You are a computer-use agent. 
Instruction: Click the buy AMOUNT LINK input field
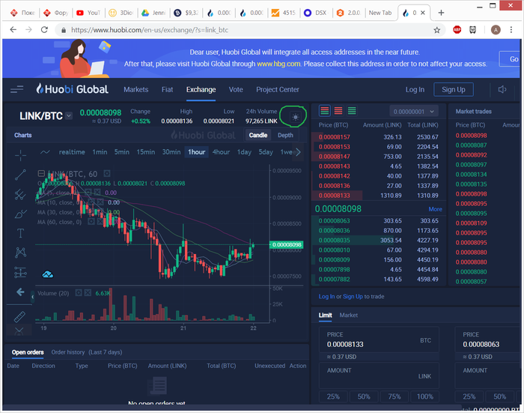[379, 376]
